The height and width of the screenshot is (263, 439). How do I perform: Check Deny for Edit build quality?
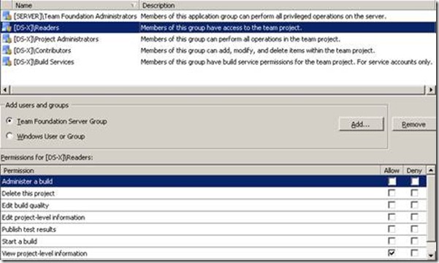[x=414, y=205]
